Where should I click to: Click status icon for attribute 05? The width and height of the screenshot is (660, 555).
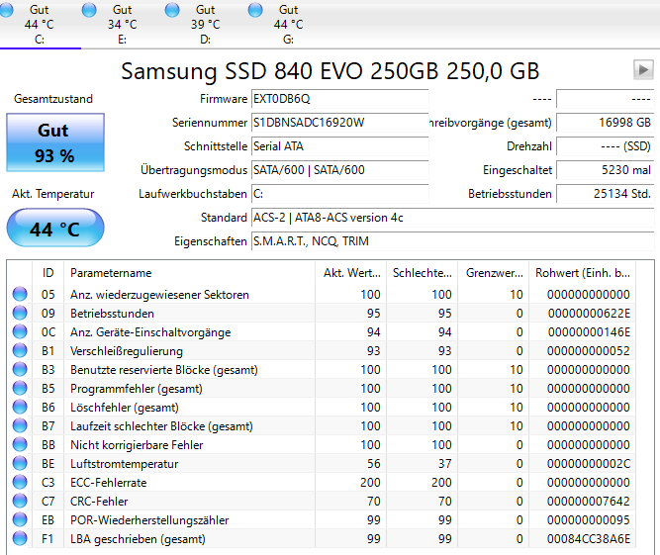tap(20, 294)
